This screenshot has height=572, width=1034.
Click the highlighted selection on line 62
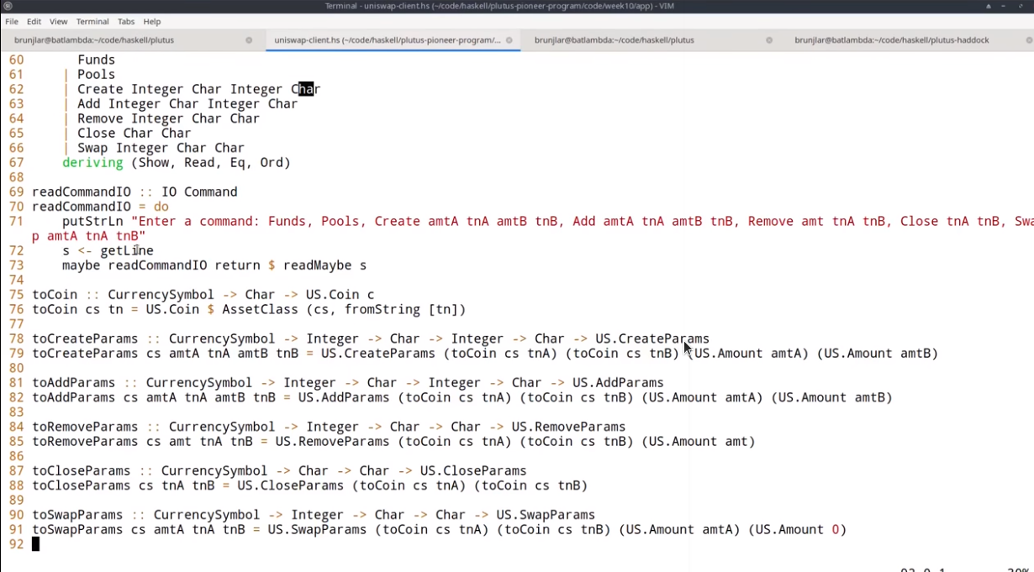pyautogui.click(x=306, y=89)
